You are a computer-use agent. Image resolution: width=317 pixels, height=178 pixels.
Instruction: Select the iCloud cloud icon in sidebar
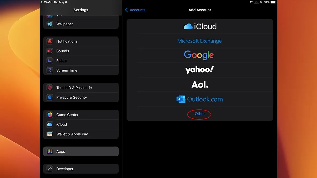tap(50, 124)
